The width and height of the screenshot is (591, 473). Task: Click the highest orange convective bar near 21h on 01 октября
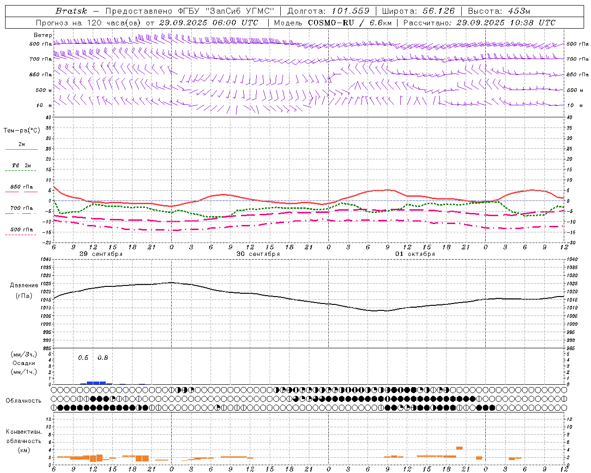(x=459, y=448)
